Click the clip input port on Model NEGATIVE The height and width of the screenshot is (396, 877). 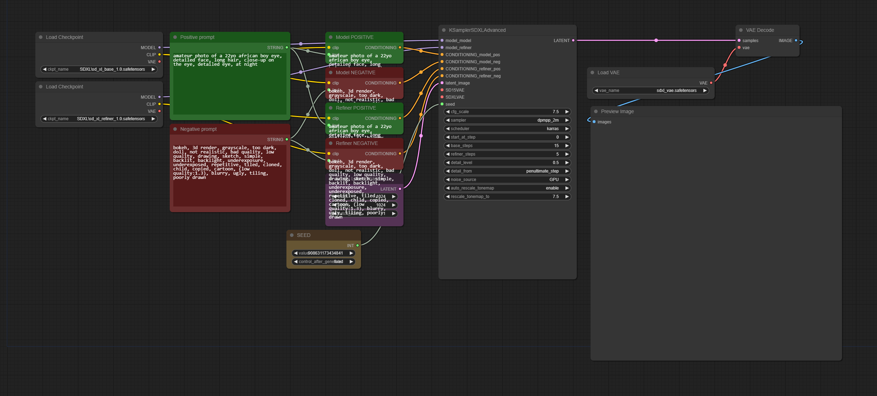(x=329, y=83)
